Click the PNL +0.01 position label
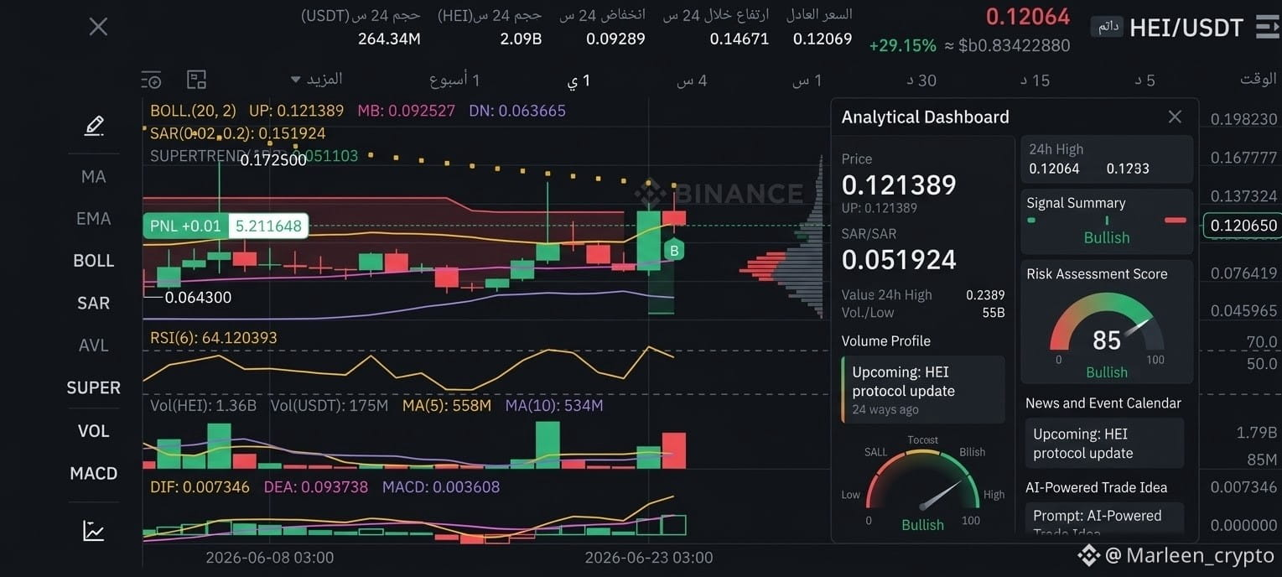 click(185, 226)
